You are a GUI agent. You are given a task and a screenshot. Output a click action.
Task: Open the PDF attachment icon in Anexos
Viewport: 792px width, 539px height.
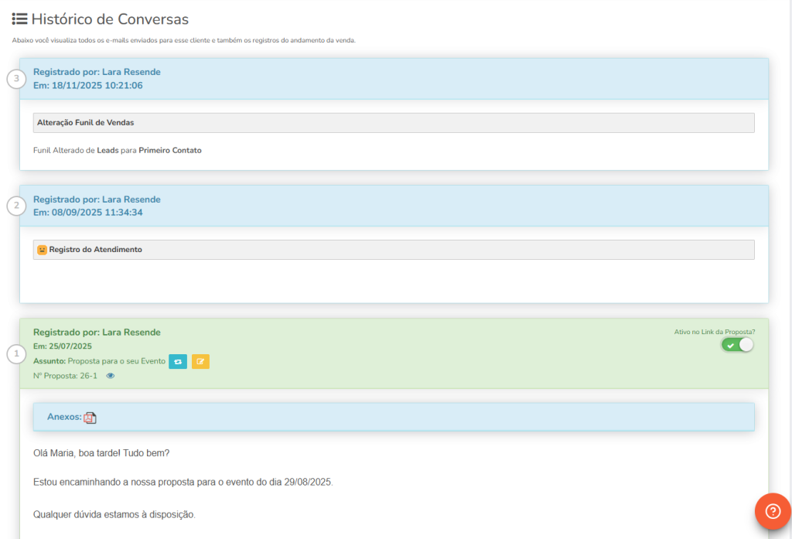click(90, 418)
